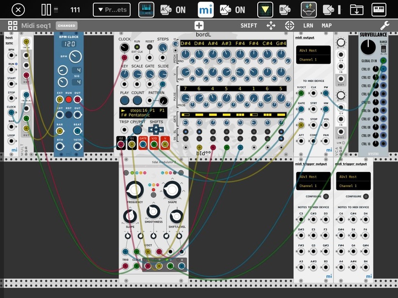Click the pause bars icon in top bar
The width and height of the screenshot is (398, 298).
point(46,10)
